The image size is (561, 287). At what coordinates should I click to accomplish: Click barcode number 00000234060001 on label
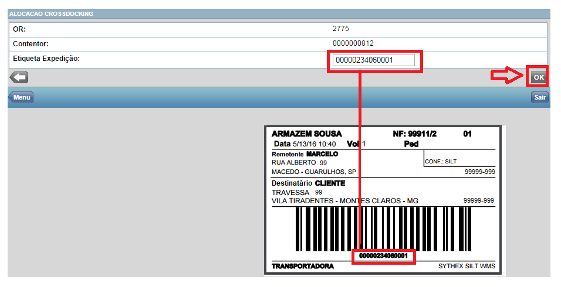383,256
